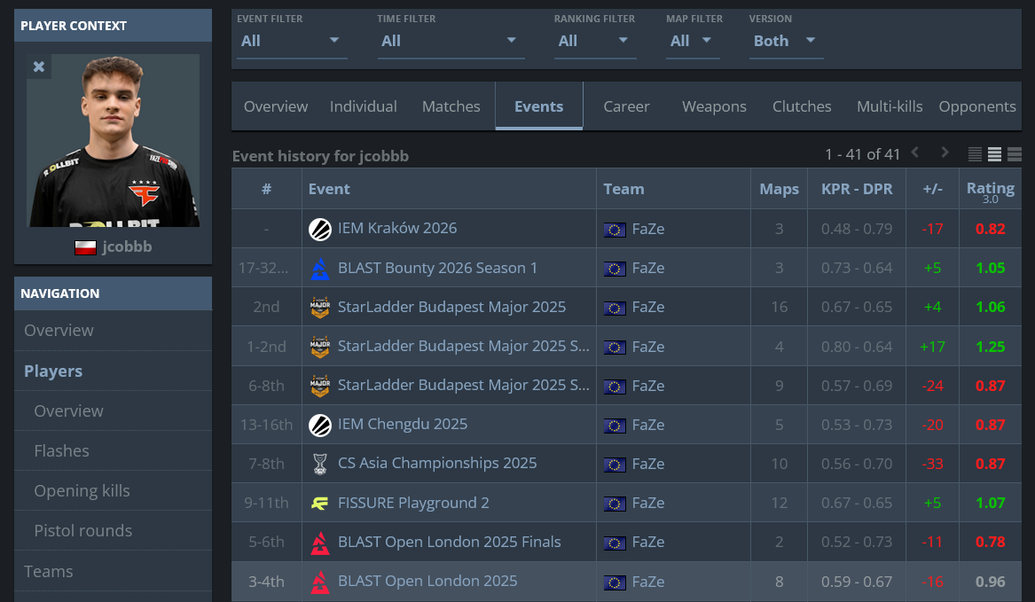
Task: Click the ESL logo for IEM Kraków 2026
Action: coord(320,229)
